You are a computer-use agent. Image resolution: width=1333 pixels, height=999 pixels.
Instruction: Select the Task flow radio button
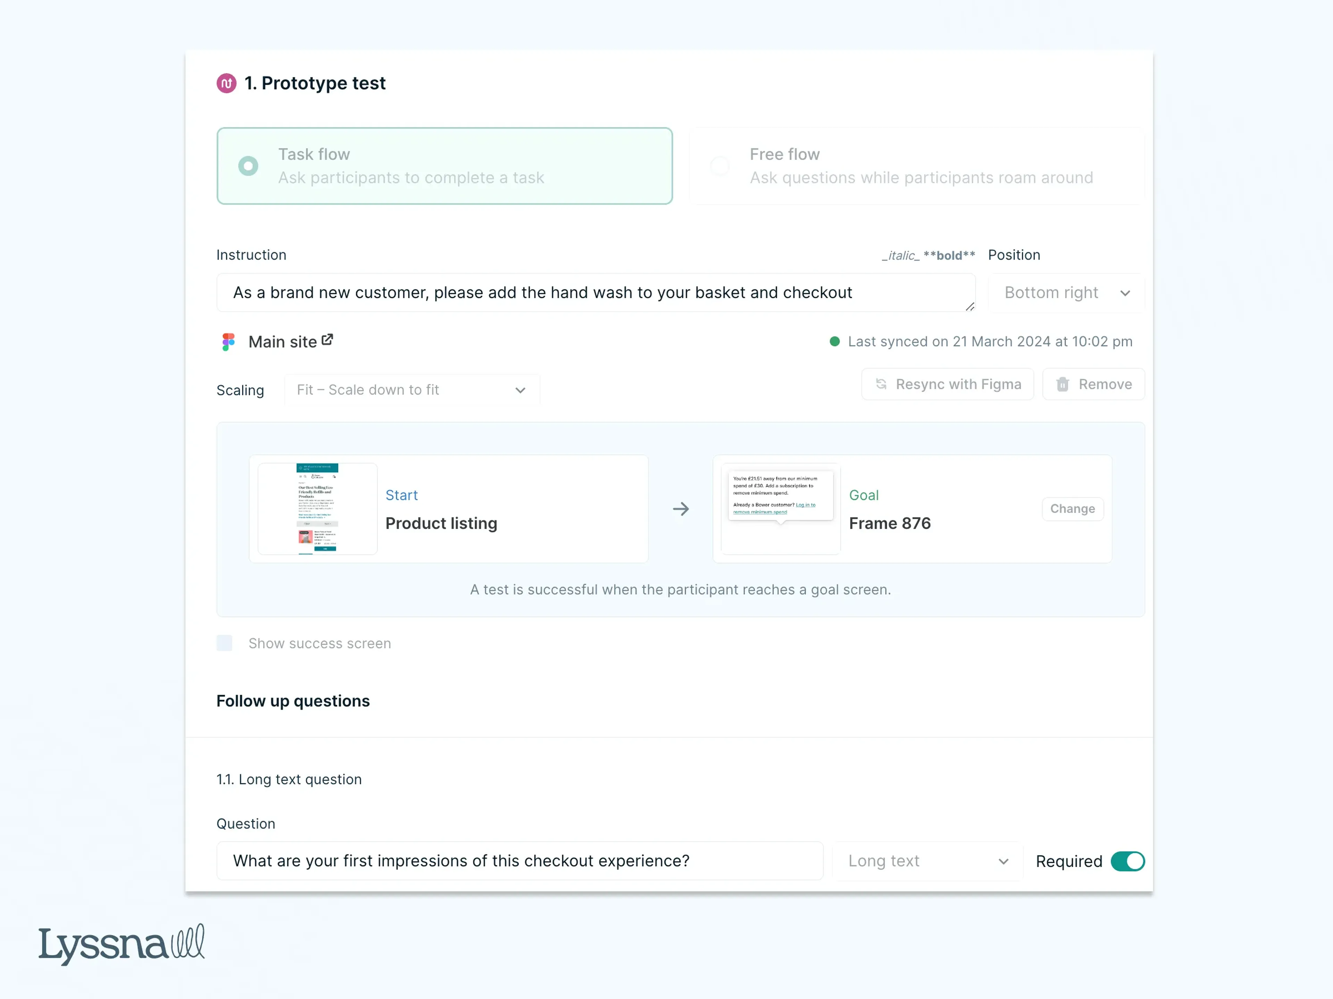tap(248, 165)
